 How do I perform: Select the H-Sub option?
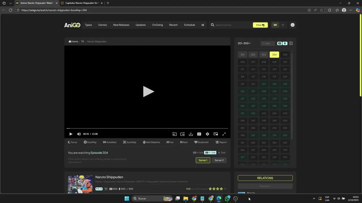point(198,153)
